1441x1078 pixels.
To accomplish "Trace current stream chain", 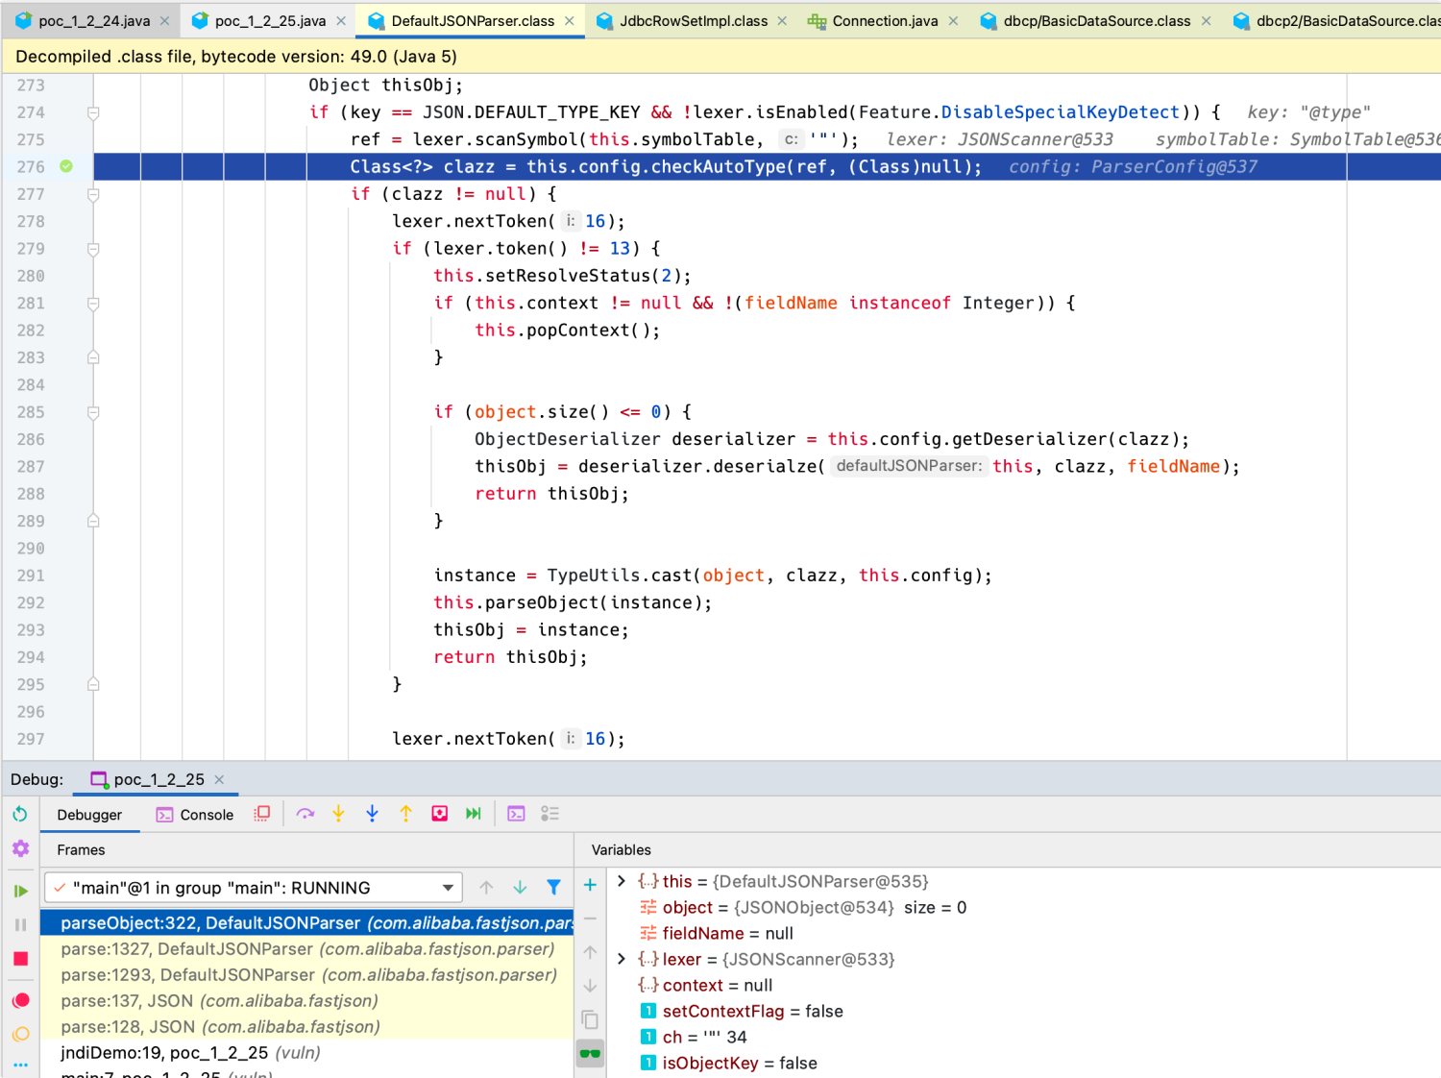I will pos(550,814).
